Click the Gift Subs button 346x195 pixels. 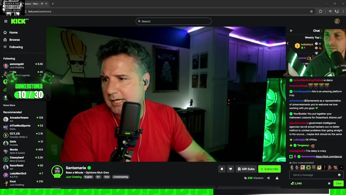coord(246,169)
